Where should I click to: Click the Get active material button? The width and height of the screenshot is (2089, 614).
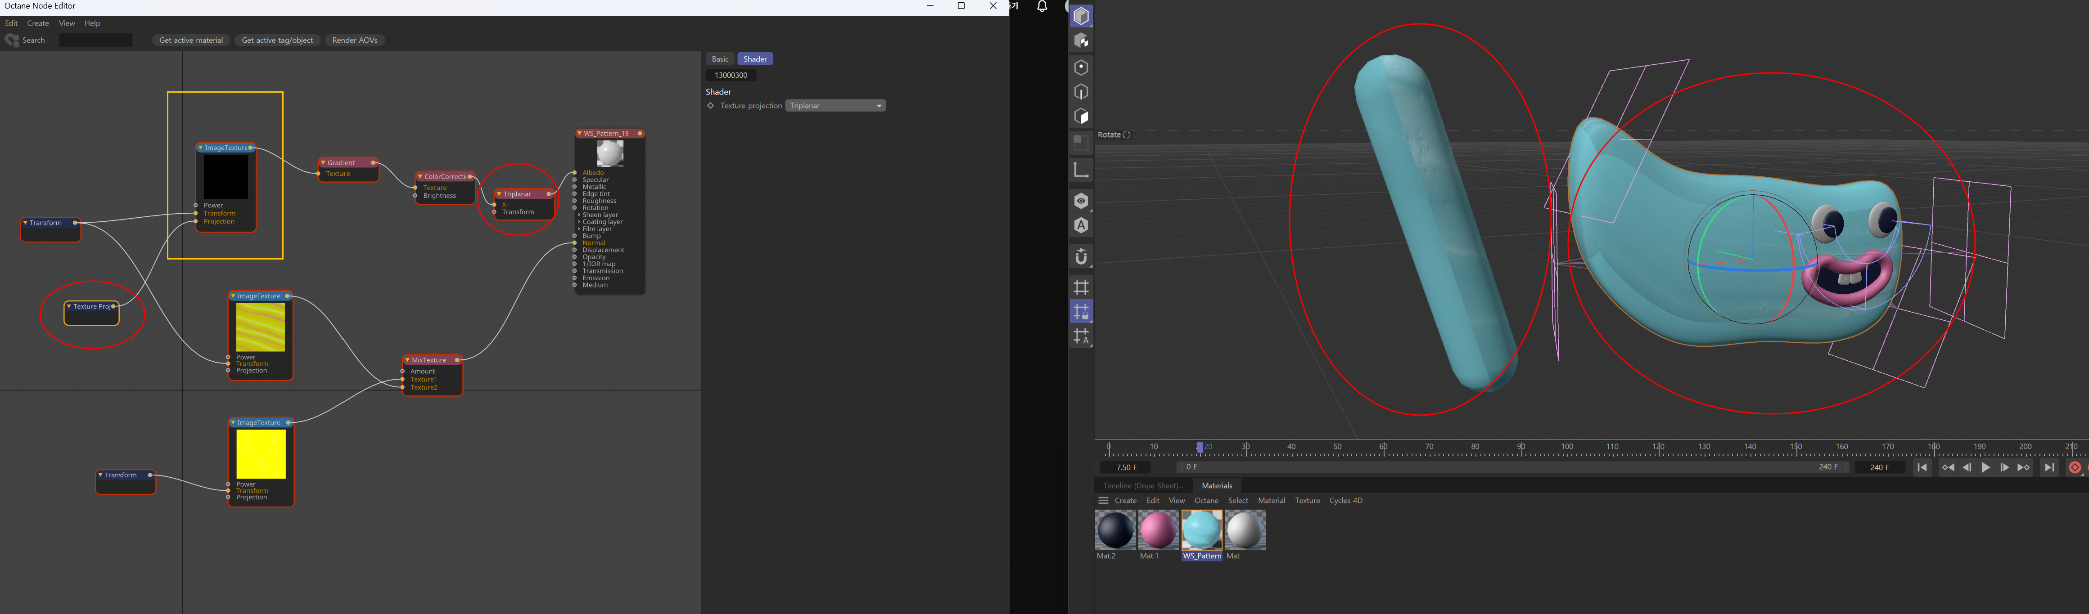190,40
